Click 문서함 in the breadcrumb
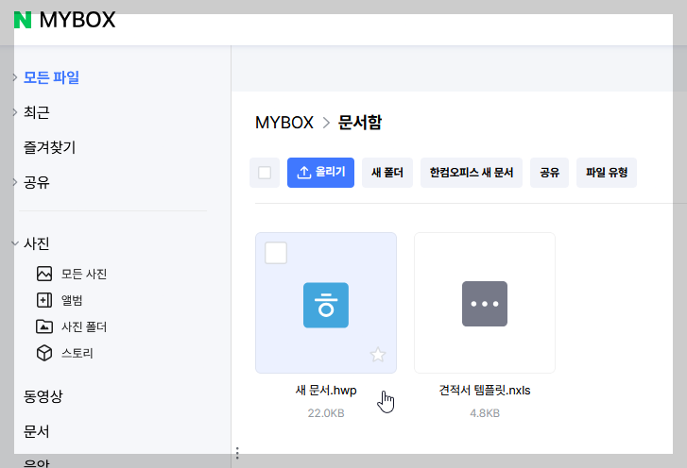 point(360,123)
